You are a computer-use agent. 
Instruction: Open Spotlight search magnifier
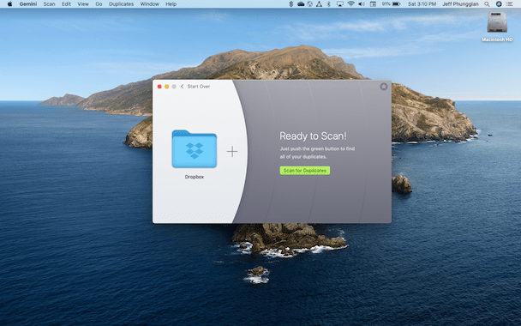[487, 4]
